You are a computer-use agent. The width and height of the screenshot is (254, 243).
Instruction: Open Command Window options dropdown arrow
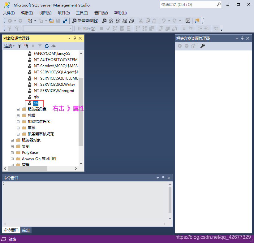(x=158, y=178)
